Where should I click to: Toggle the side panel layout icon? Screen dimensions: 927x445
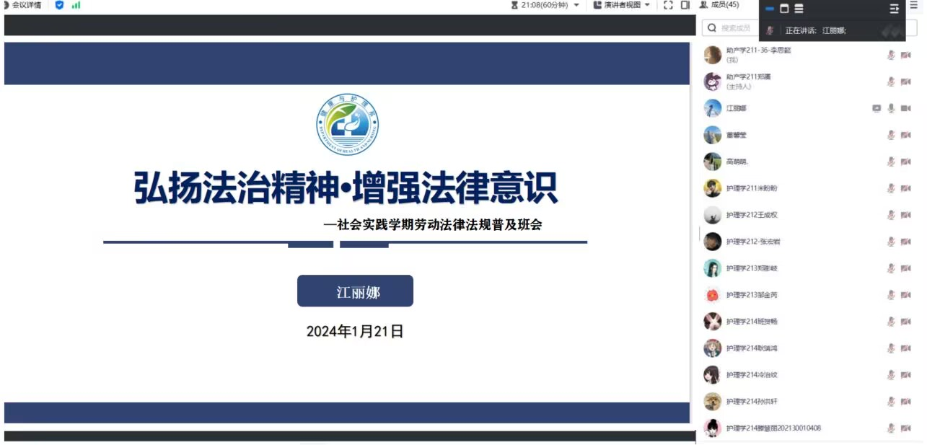pyautogui.click(x=685, y=5)
